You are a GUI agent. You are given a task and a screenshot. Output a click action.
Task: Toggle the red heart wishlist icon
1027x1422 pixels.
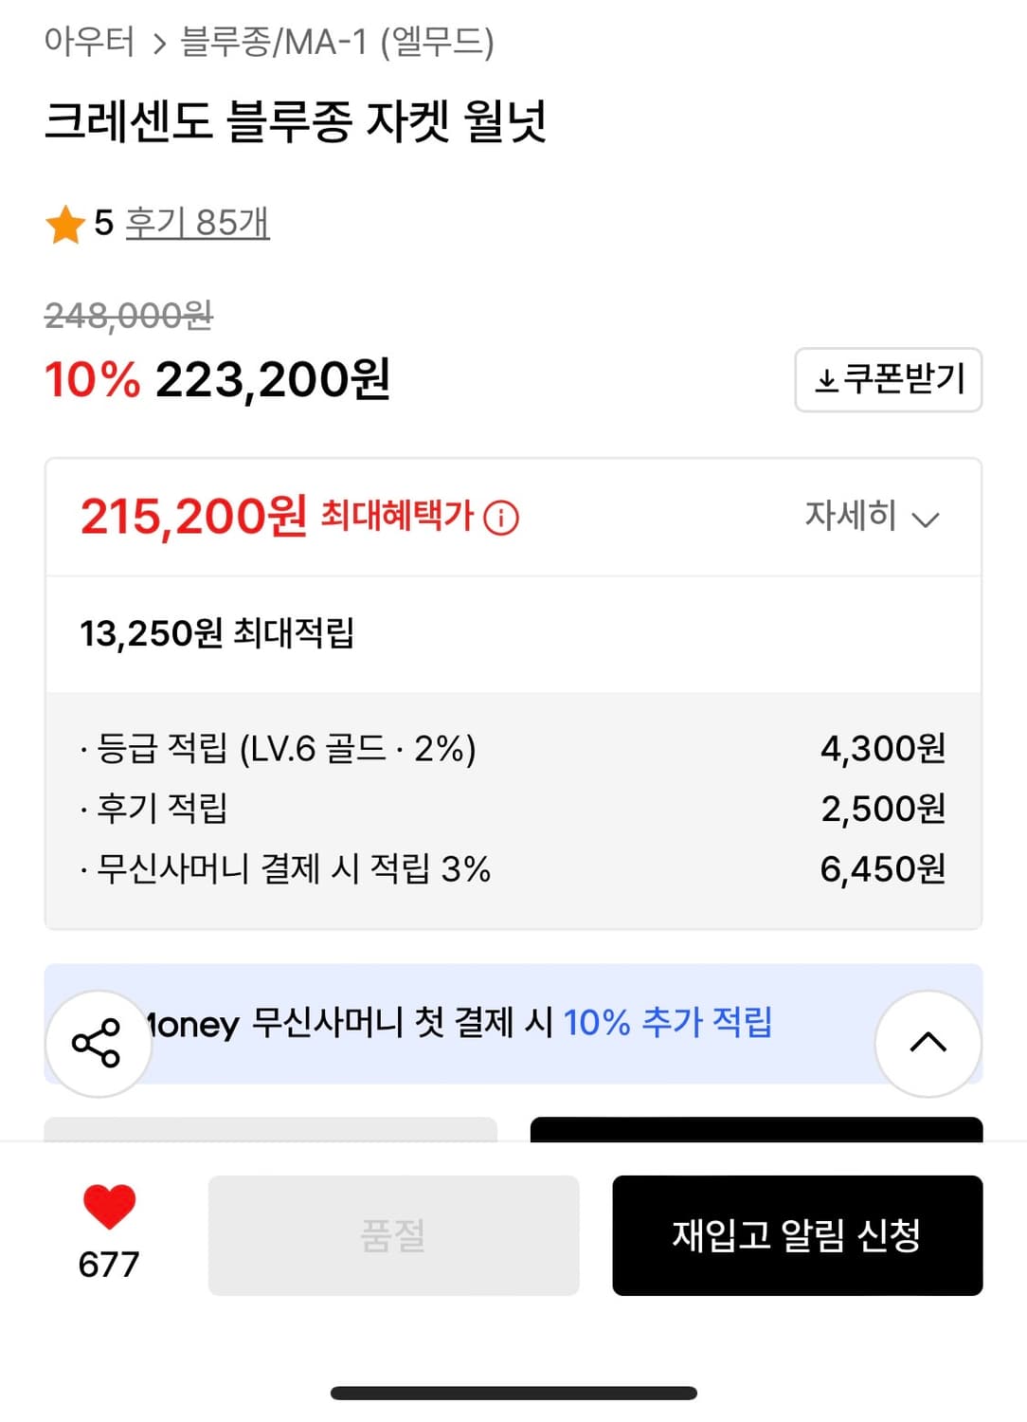tap(109, 1207)
